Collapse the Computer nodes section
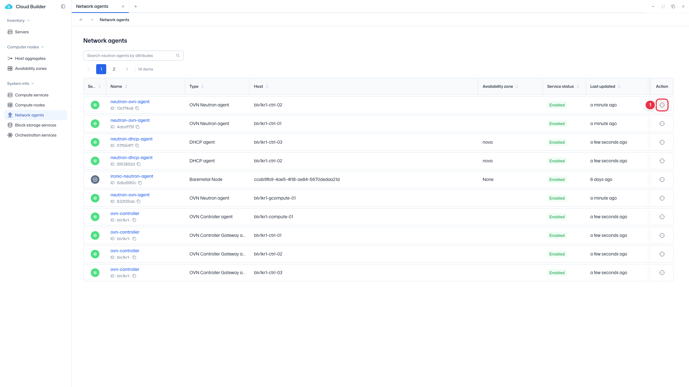 point(25,47)
